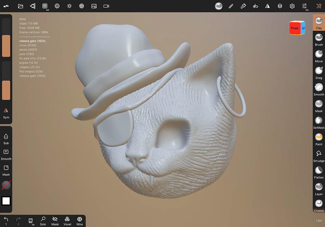This screenshot has width=325, height=227.
Task: Select the Drag tool
Action: point(319,73)
